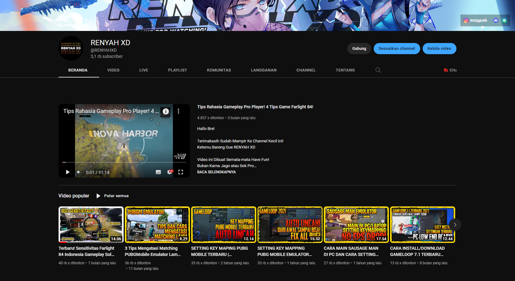Open the LANGGANAN tab
This screenshot has height=281, width=515.
click(x=264, y=70)
